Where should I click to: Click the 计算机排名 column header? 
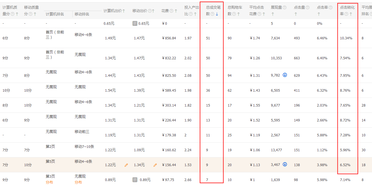(x=55, y=14)
